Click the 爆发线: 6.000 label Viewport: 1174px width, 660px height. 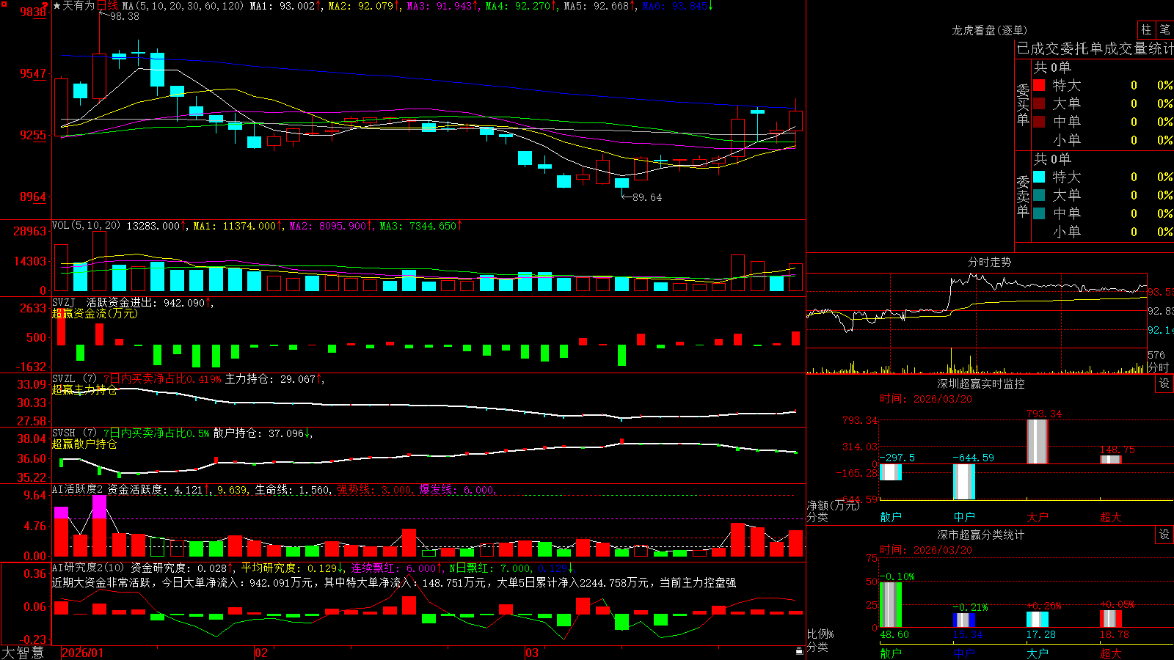tap(457, 489)
